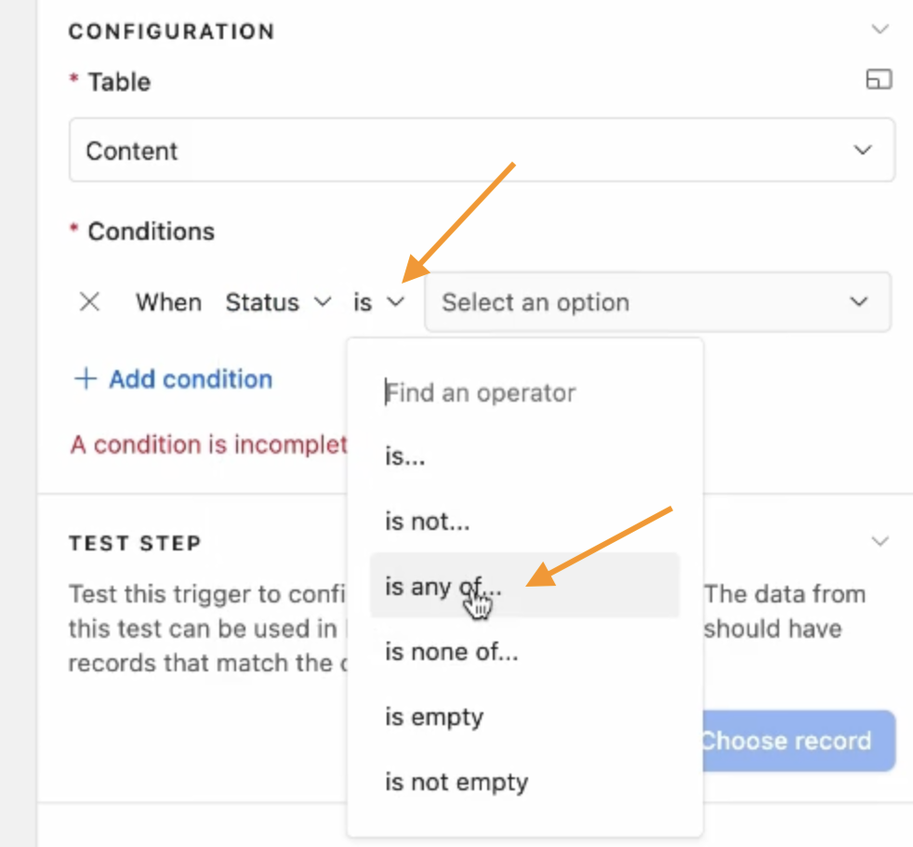
Task: Select the 'is...' operator
Action: [x=405, y=457]
